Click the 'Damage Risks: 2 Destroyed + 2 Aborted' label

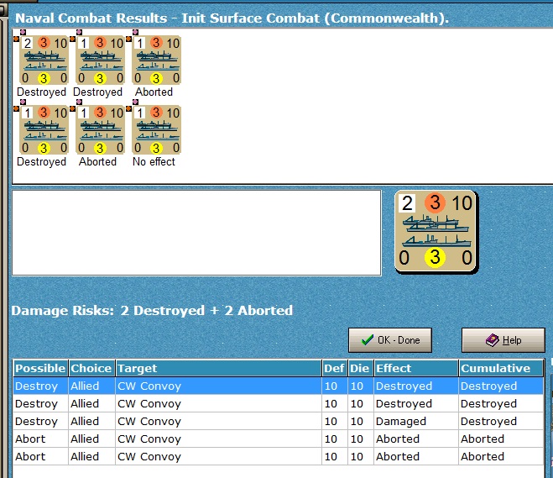pos(152,311)
